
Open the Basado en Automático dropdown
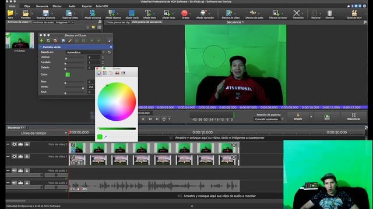pyautogui.click(x=85, y=52)
